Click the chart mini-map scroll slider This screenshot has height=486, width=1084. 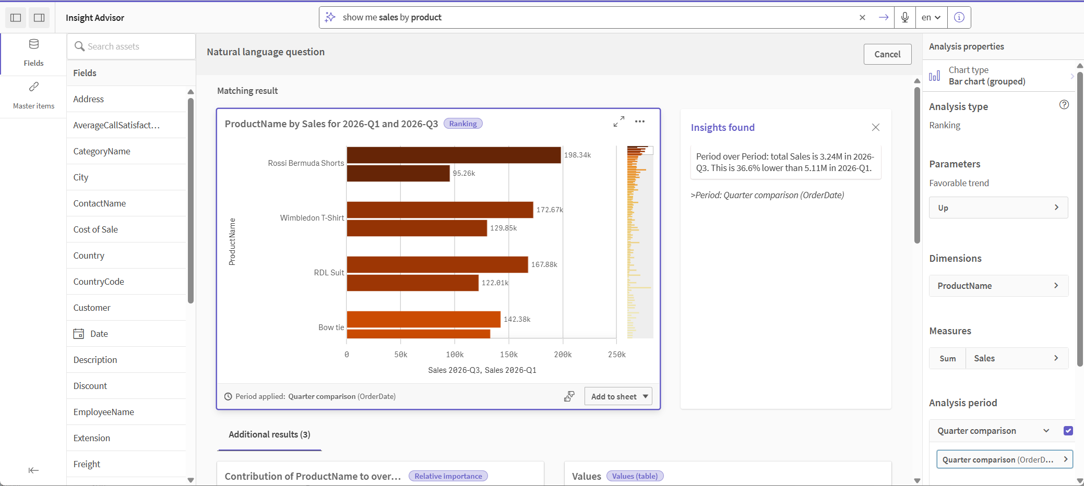point(640,150)
